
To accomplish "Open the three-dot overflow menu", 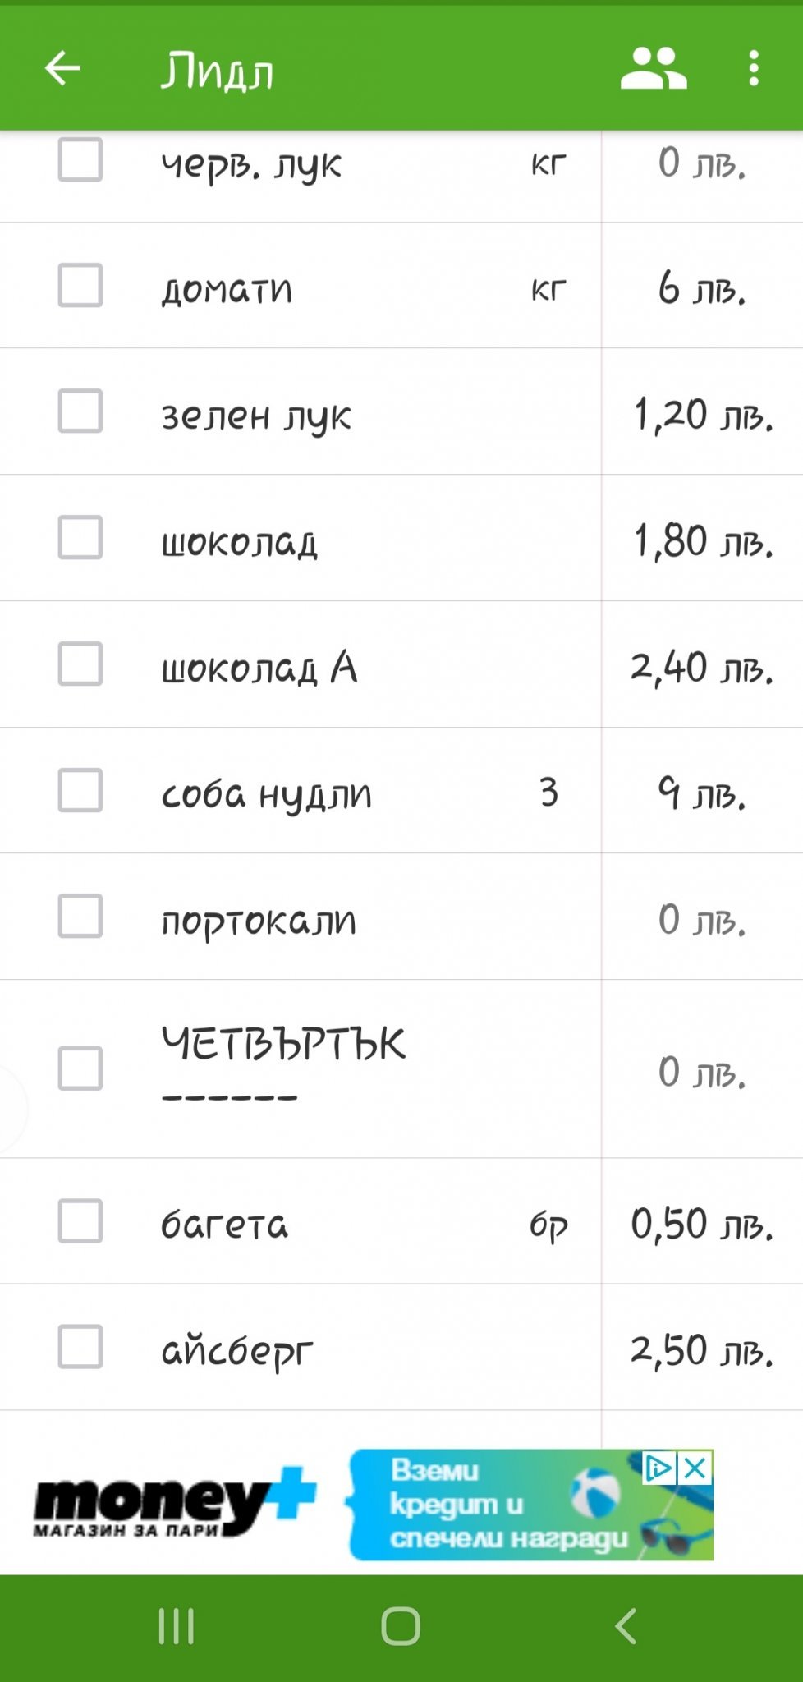I will 754,68.
